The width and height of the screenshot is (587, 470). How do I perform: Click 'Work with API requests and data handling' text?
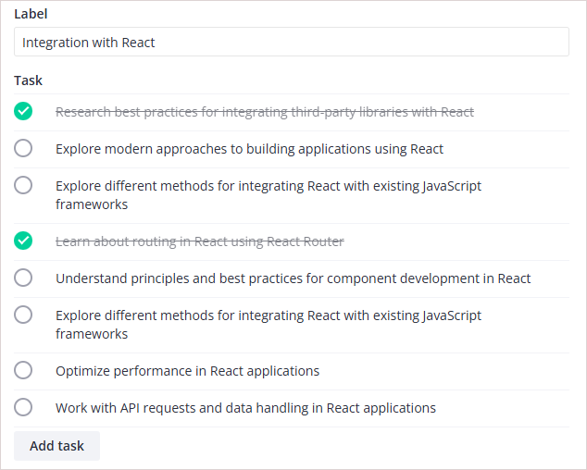point(245,408)
